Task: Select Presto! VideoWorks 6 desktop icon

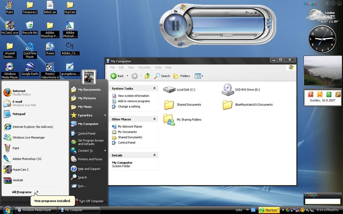Action: 50,71
